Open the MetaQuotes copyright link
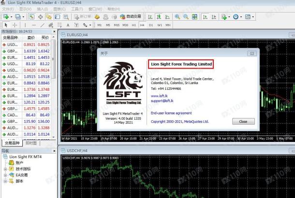The height and width of the screenshot is (198, 295). point(180,122)
